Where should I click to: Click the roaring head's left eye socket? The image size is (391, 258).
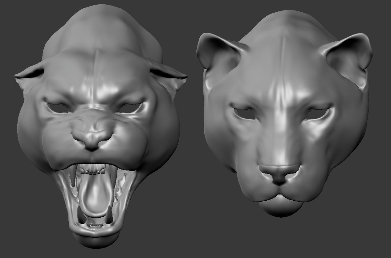coord(57,107)
